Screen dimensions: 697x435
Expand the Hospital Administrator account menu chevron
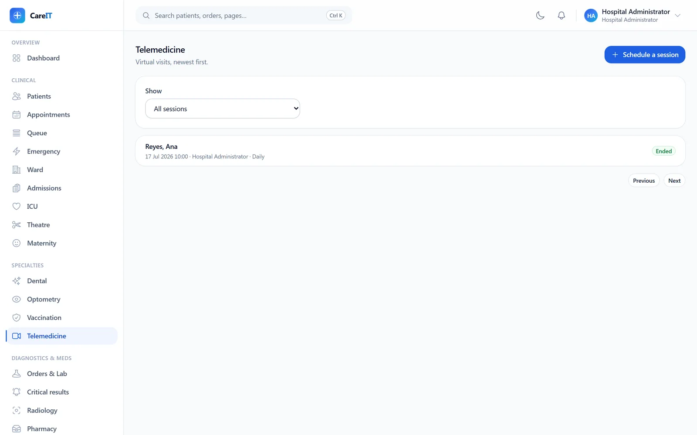click(x=677, y=16)
